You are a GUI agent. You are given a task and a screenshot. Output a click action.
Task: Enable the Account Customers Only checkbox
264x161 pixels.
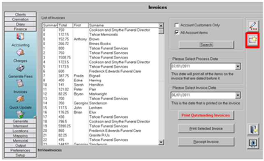coord(177,25)
